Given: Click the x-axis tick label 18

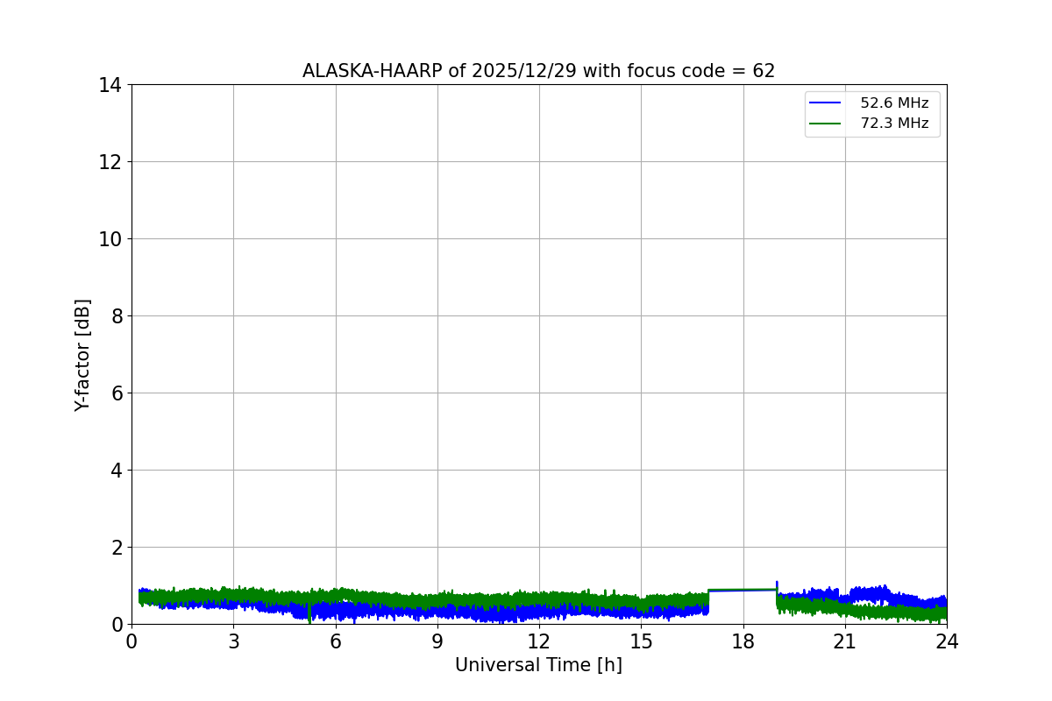Looking at the screenshot, I should 743,641.
